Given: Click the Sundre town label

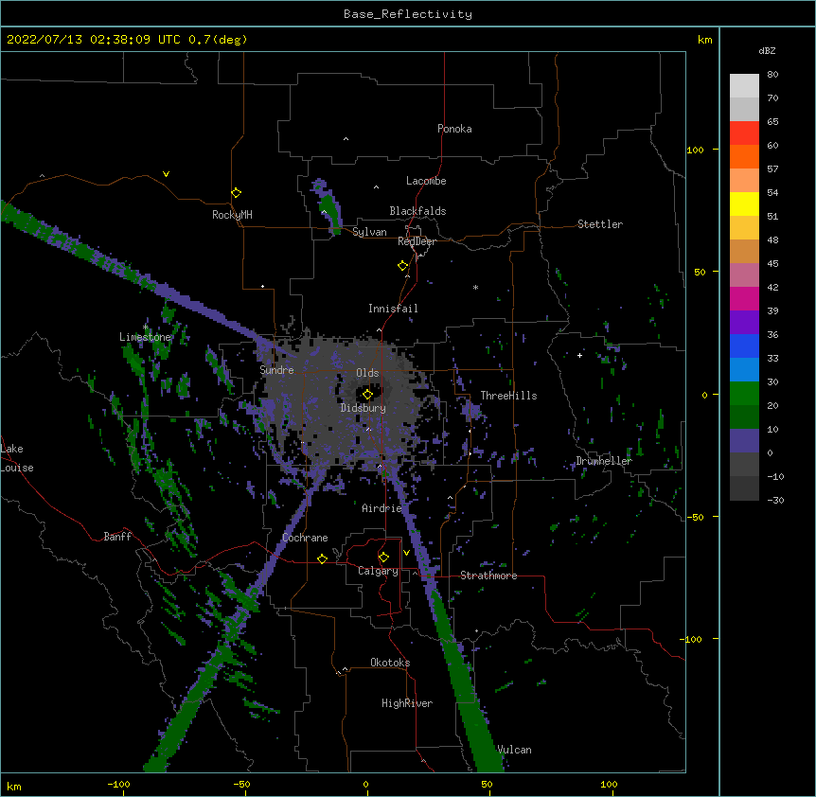Looking at the screenshot, I should click(276, 370).
